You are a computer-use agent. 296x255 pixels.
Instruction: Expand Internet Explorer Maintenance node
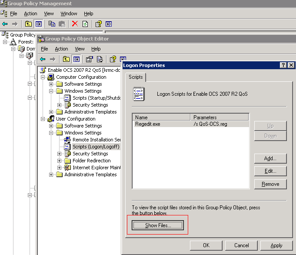pos(60,168)
